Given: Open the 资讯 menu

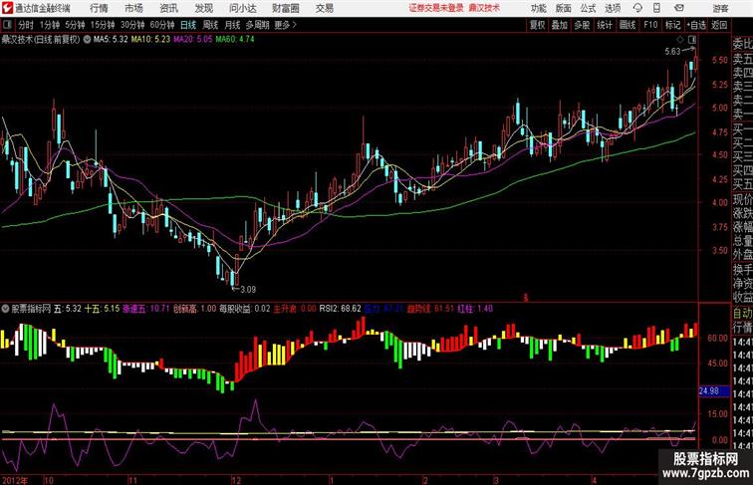Looking at the screenshot, I should click(168, 8).
